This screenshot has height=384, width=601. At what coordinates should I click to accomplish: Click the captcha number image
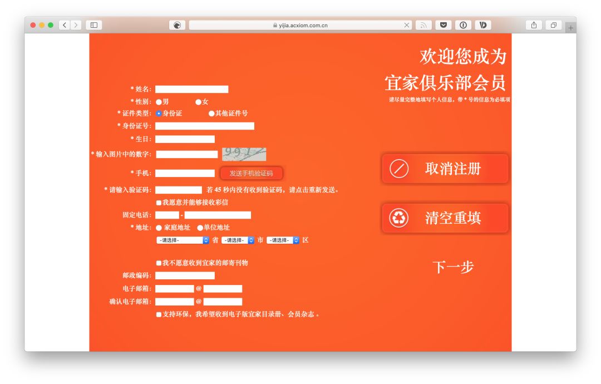(x=245, y=154)
